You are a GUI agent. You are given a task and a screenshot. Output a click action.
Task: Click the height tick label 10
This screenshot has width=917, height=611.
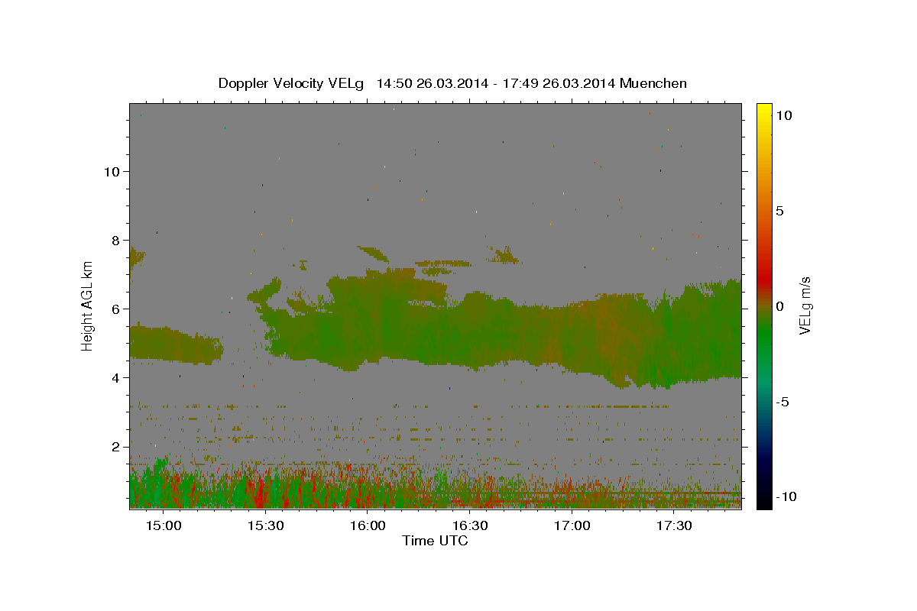point(111,171)
